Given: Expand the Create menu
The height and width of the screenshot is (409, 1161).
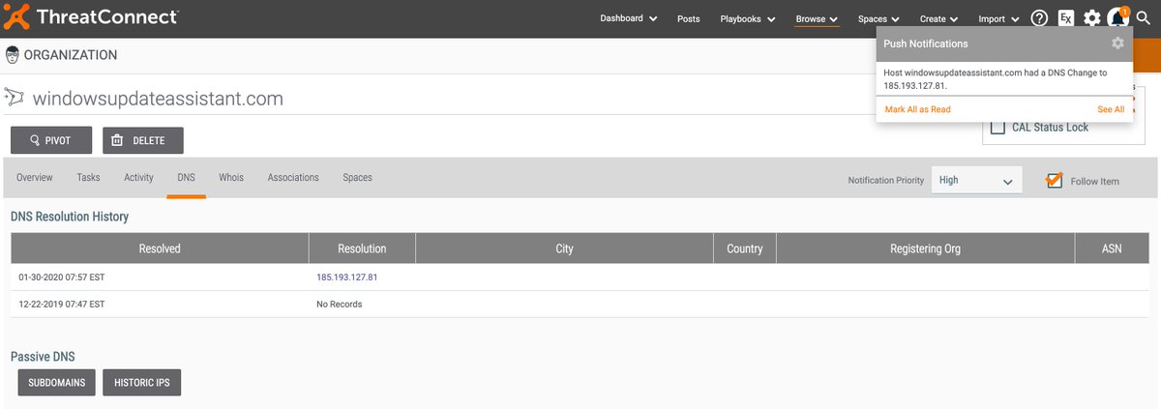Looking at the screenshot, I should (x=938, y=18).
